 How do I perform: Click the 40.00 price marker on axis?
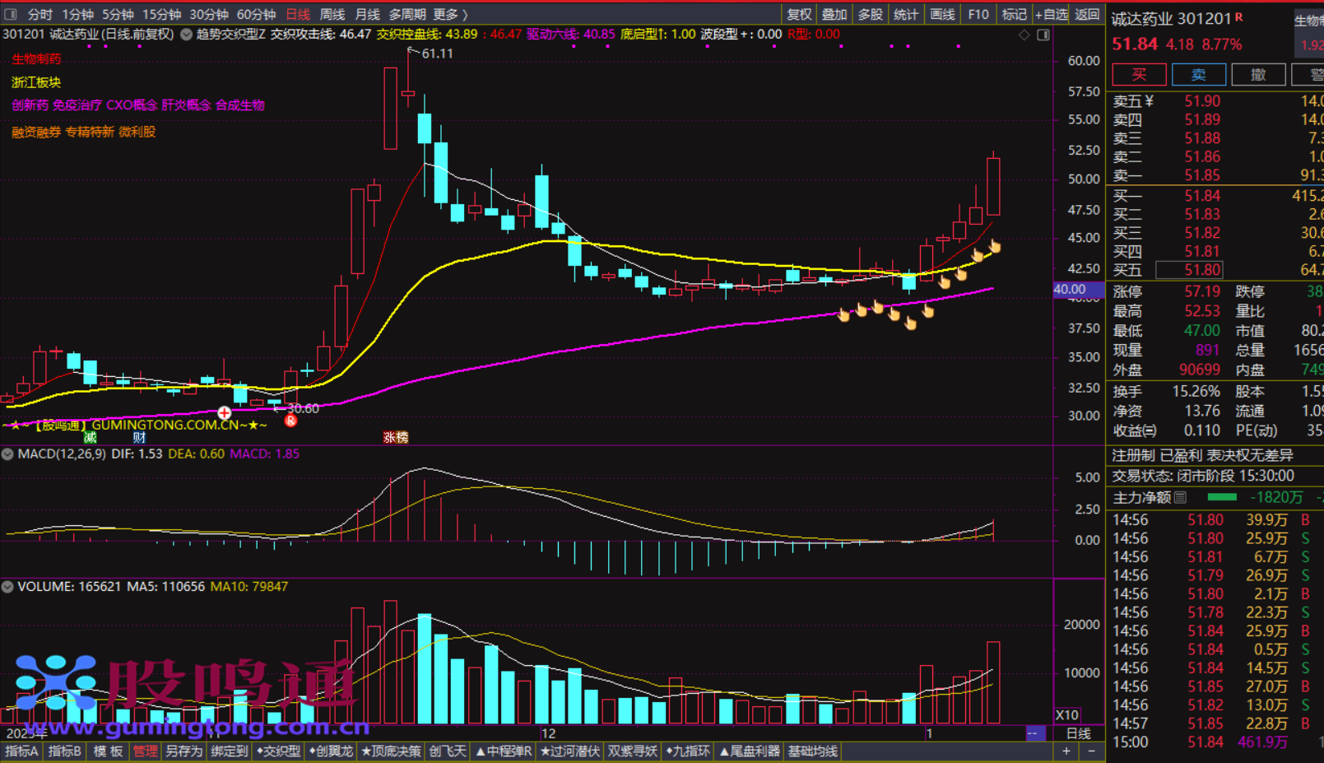coord(1071,290)
